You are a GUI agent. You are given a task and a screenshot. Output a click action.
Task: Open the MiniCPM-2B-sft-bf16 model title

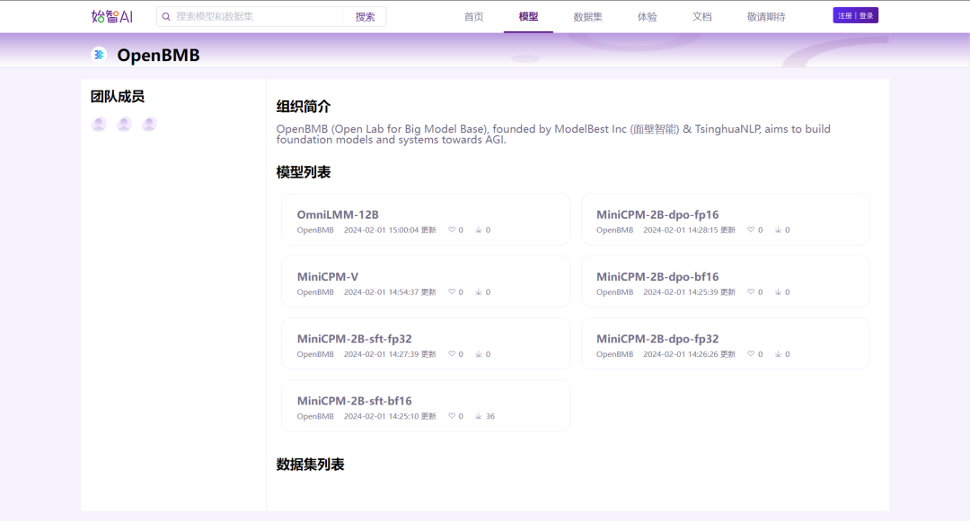[355, 401]
